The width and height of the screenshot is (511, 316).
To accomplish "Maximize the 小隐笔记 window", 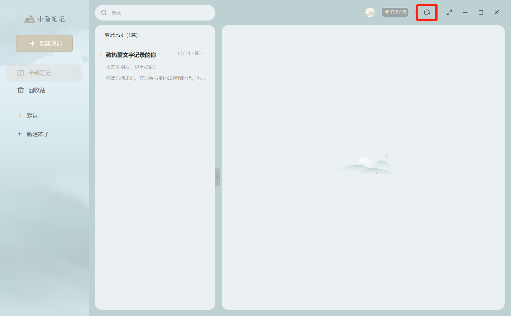I will [x=481, y=12].
